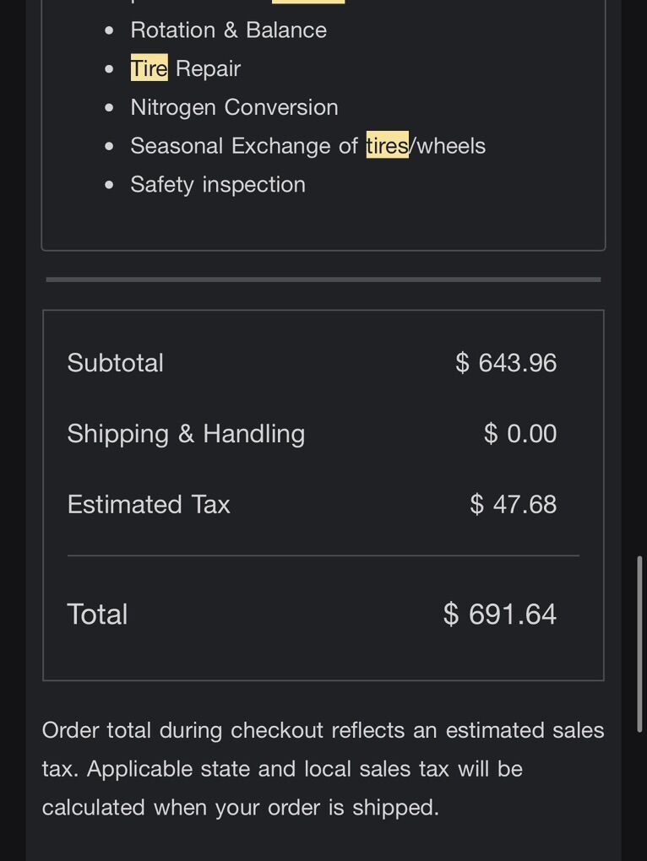Select the highlighted word tires
The width and height of the screenshot is (647, 861).
click(387, 146)
